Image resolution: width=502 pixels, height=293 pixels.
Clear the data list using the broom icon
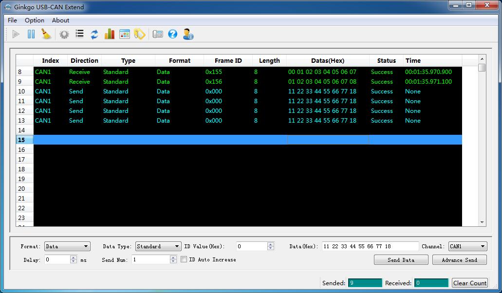pyautogui.click(x=47, y=34)
